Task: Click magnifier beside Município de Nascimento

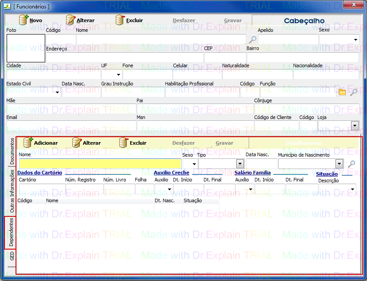Action: 351,164
